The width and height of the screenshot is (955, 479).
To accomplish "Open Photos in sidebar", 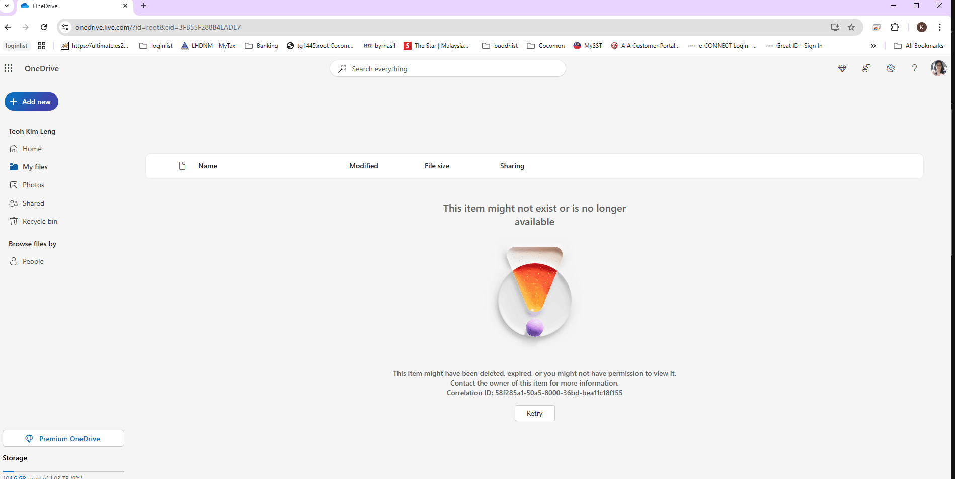I will coord(33,185).
